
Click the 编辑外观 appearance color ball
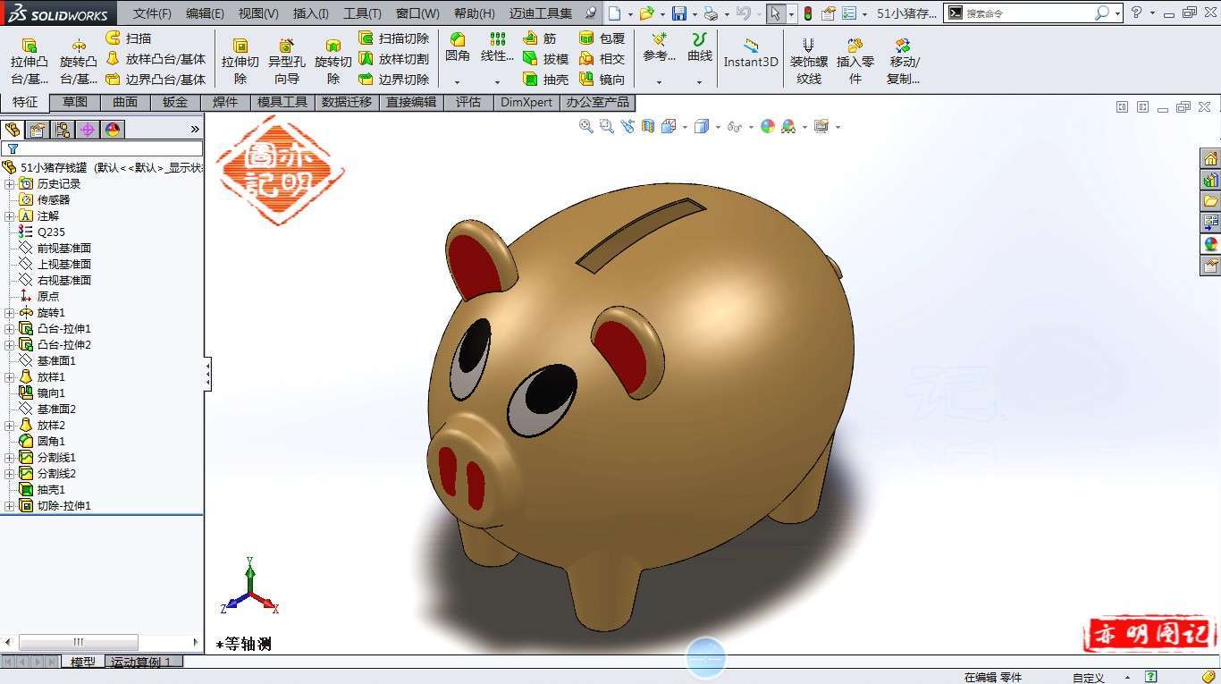pyautogui.click(x=767, y=126)
